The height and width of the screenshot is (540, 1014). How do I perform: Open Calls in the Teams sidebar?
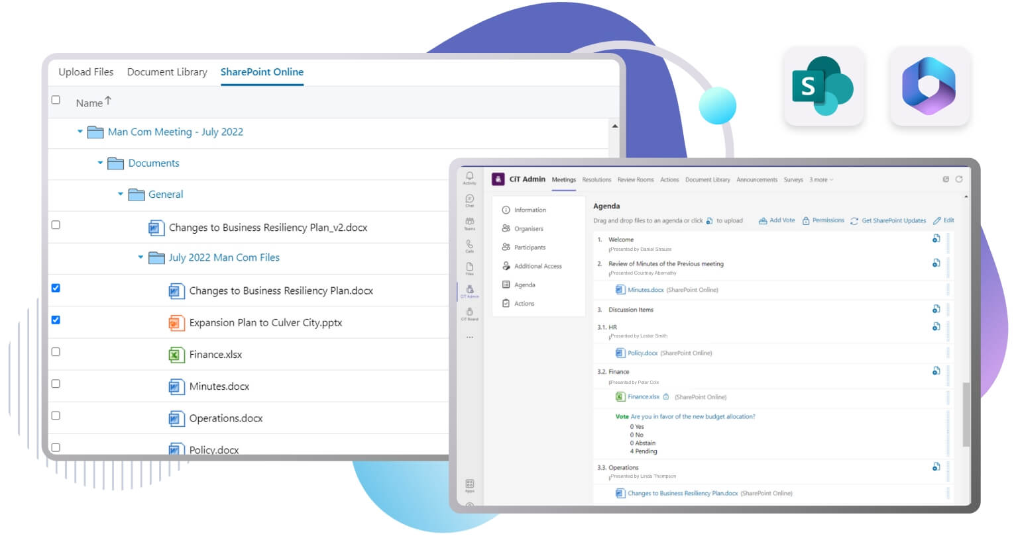click(469, 246)
